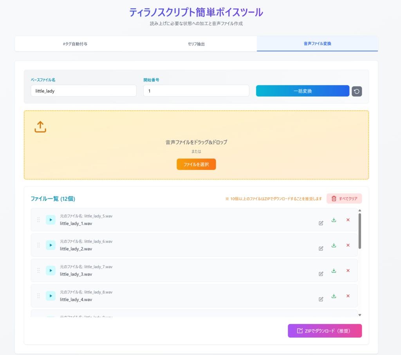
Task: Open rename editor for little_lady_2.wav
Action: pos(321,248)
